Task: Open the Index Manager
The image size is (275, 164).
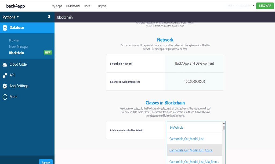Action: [19, 47]
